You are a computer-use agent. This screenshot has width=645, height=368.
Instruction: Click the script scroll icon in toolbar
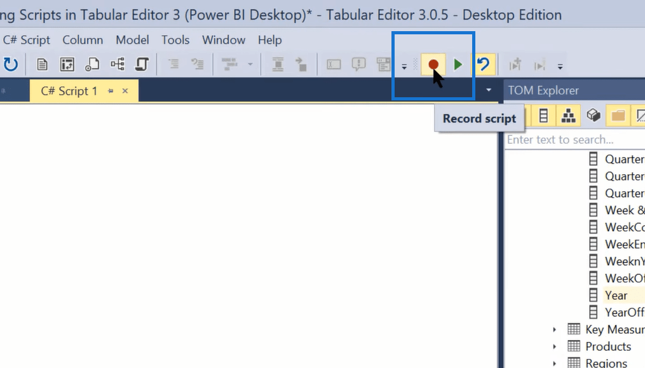(x=142, y=65)
